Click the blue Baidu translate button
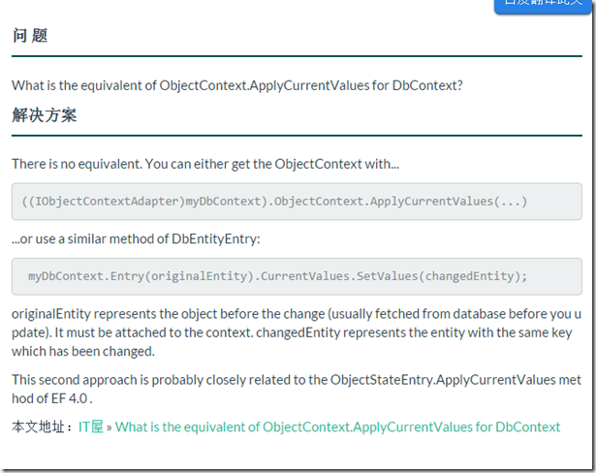 (543, 5)
